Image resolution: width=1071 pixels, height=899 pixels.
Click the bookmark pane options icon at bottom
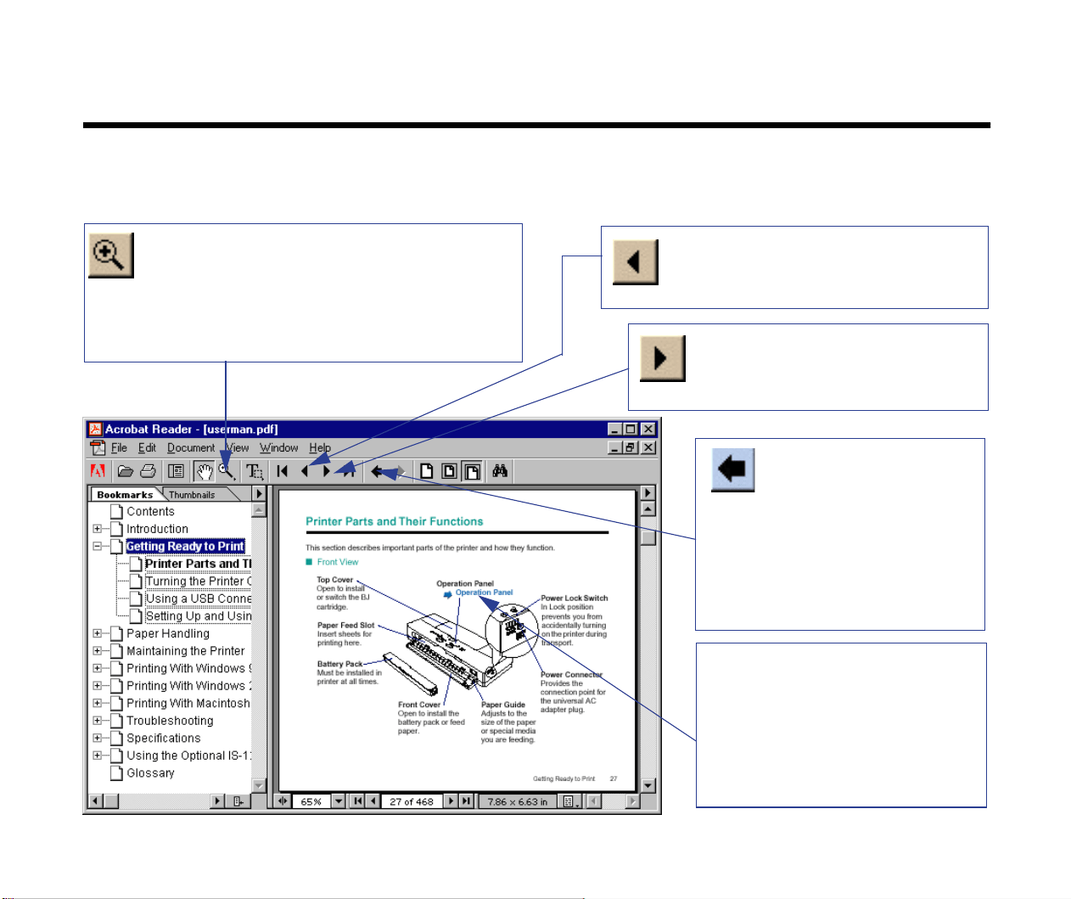pyautogui.click(x=238, y=801)
